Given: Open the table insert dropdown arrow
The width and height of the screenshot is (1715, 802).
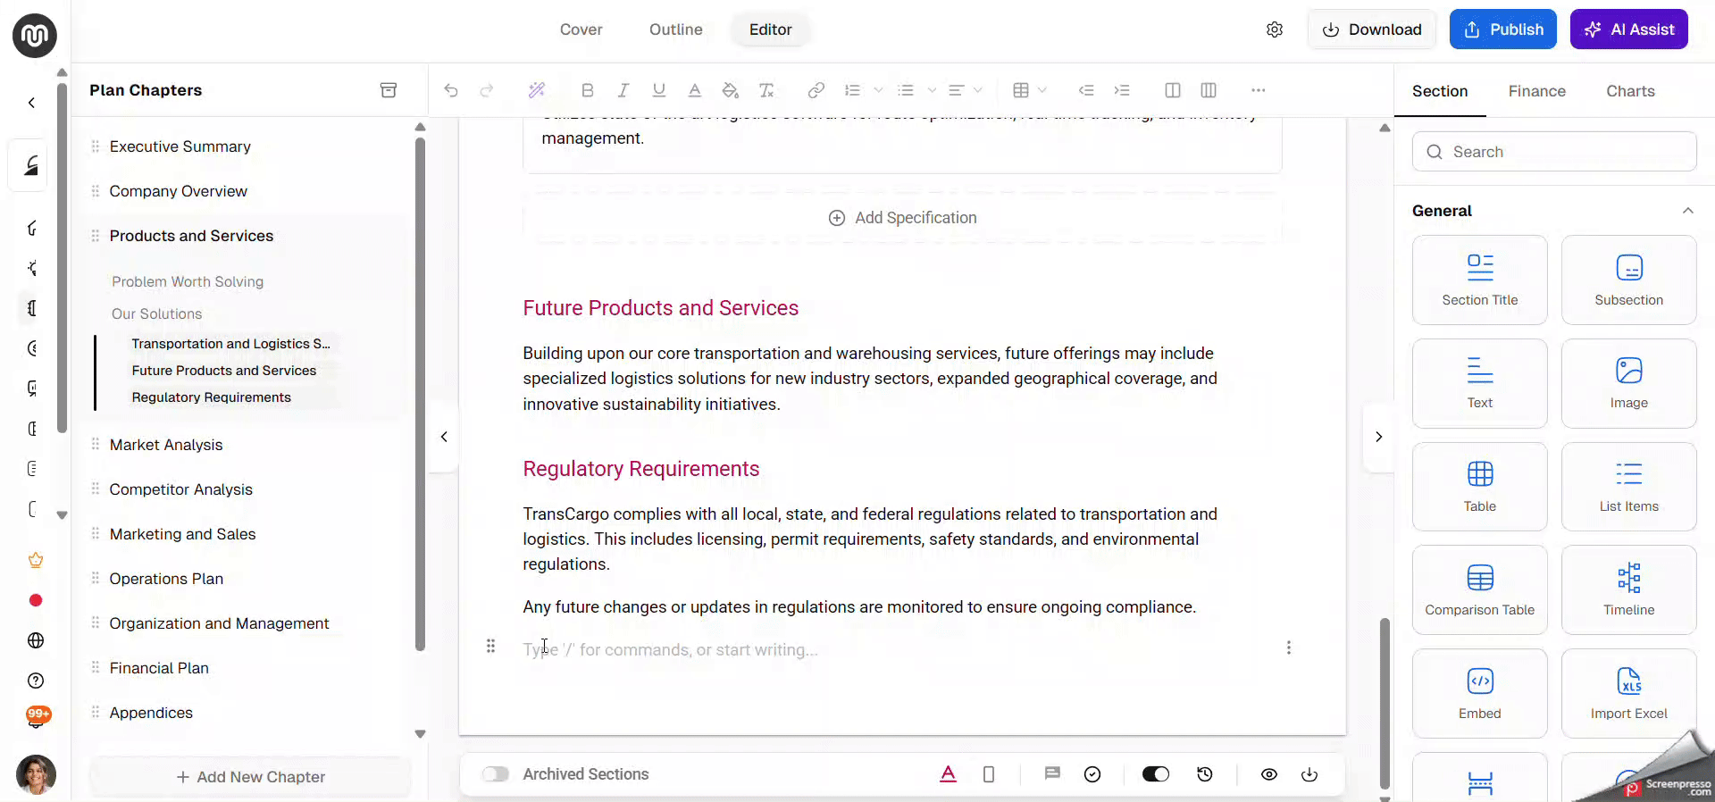Looking at the screenshot, I should [x=1042, y=90].
